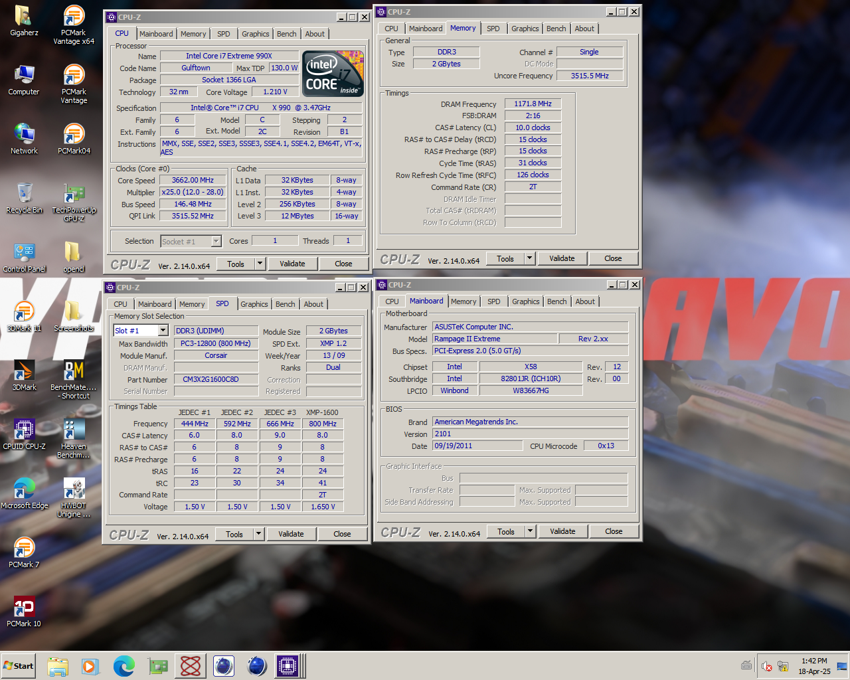Open the Gigaherz folder on desktop
850x680 pixels.
tap(24, 21)
